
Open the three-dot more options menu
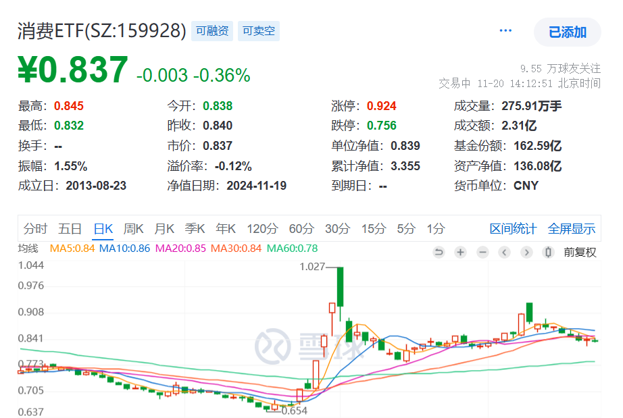point(505,30)
